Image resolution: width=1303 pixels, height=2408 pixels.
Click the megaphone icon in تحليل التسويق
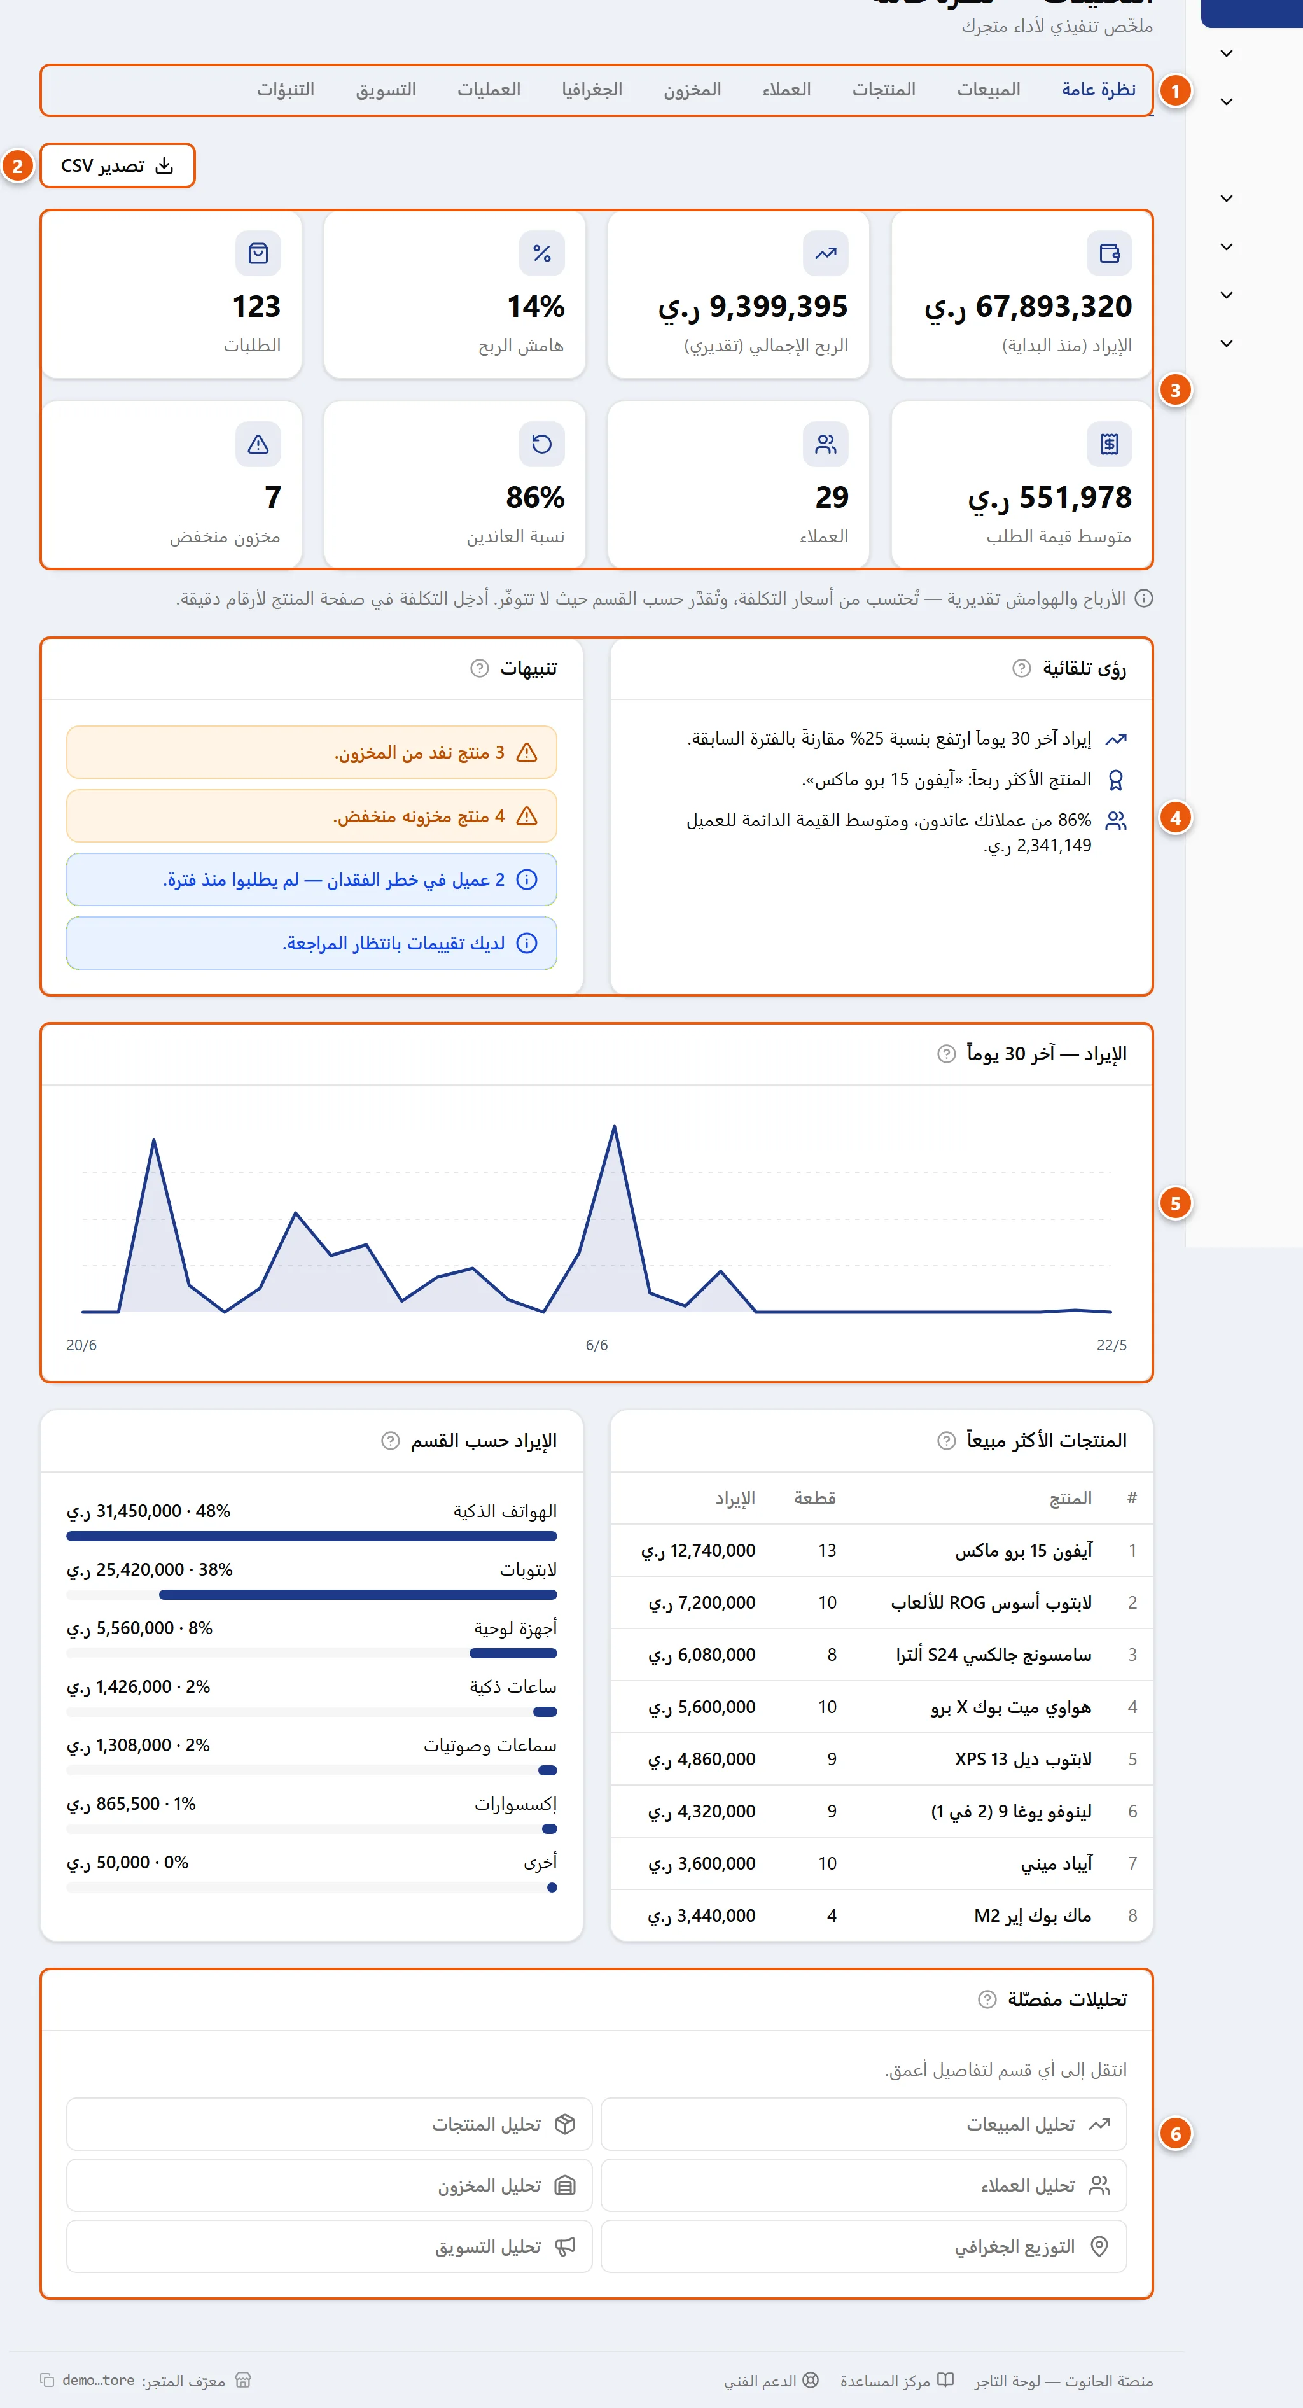[x=564, y=2246]
